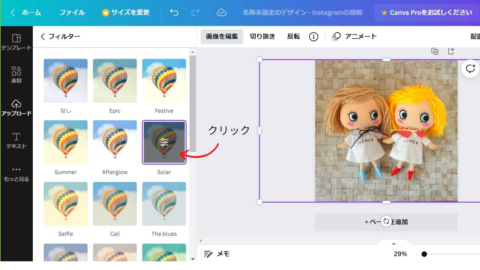Apply the The blues filter
The height and width of the screenshot is (270, 480).
164,204
